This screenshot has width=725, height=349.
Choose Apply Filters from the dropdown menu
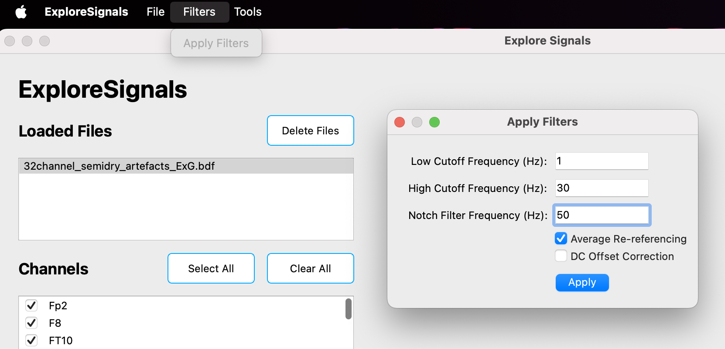pos(216,43)
